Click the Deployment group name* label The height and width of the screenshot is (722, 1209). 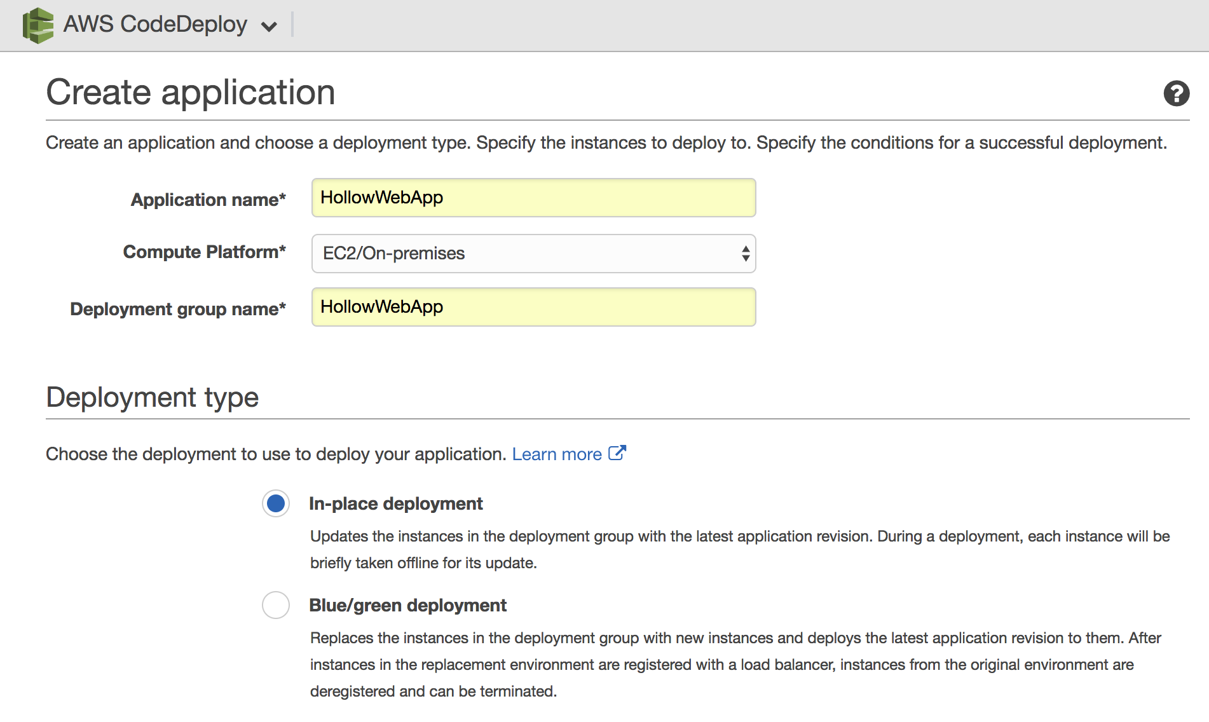coord(178,309)
